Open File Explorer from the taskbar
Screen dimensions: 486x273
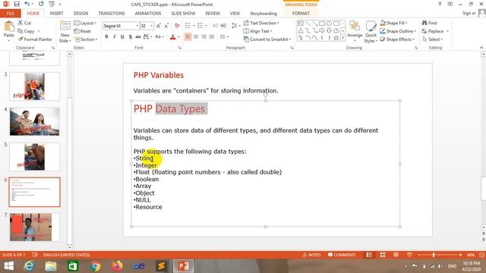pyautogui.click(x=51, y=266)
